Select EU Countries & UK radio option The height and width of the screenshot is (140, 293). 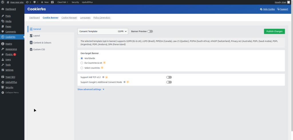point(82,63)
